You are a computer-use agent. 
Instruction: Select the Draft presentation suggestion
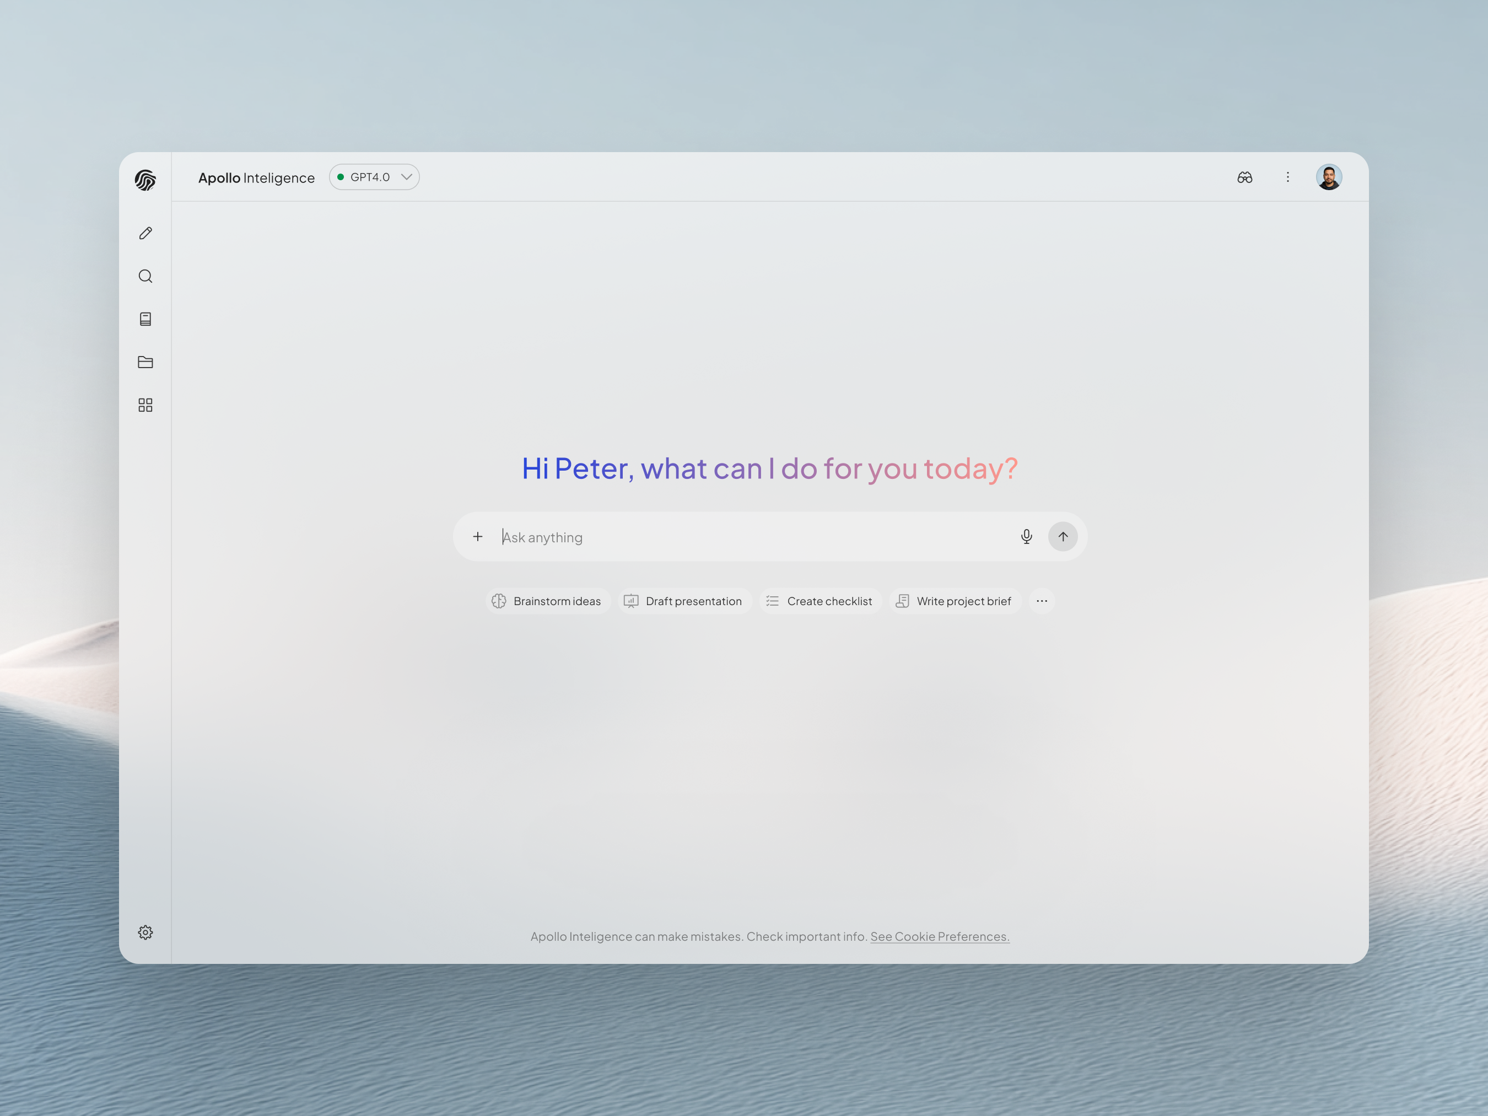(x=685, y=601)
